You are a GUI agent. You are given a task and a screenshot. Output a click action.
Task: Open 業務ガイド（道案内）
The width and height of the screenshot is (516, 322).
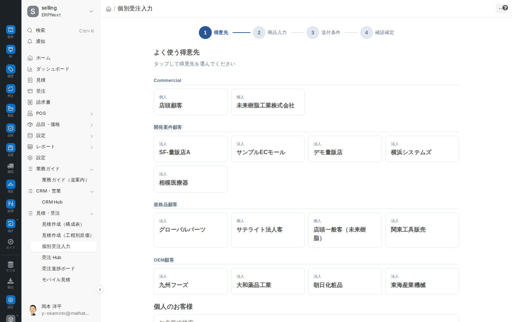click(63, 180)
